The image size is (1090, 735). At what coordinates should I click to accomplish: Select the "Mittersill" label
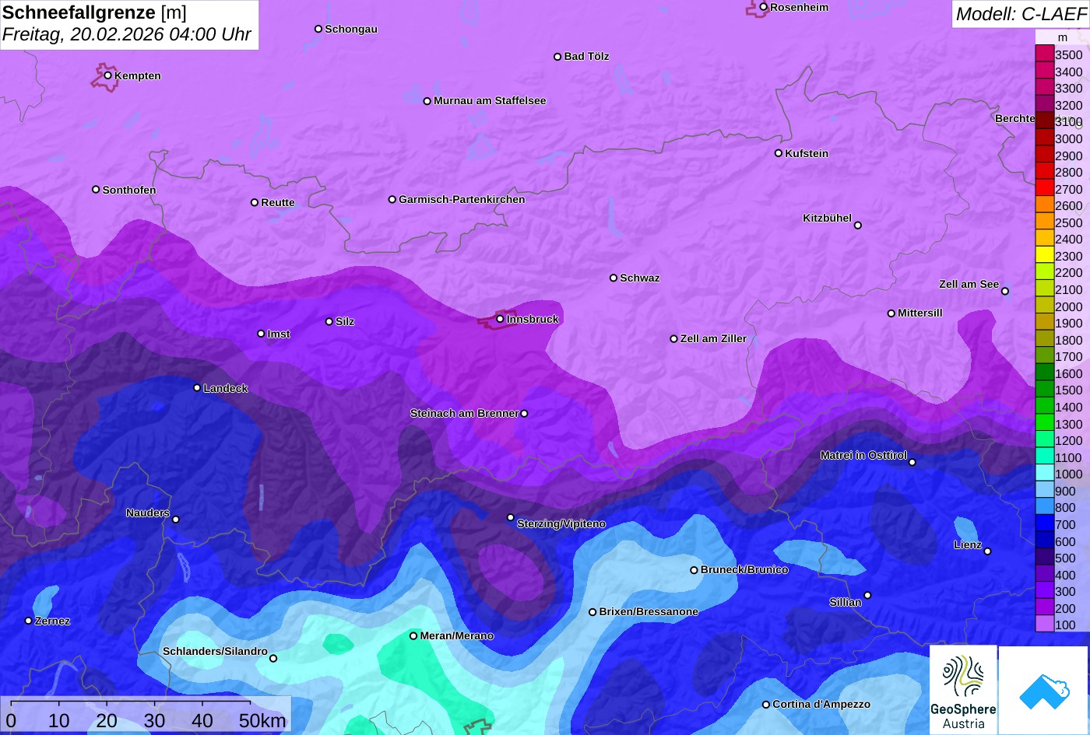point(919,313)
